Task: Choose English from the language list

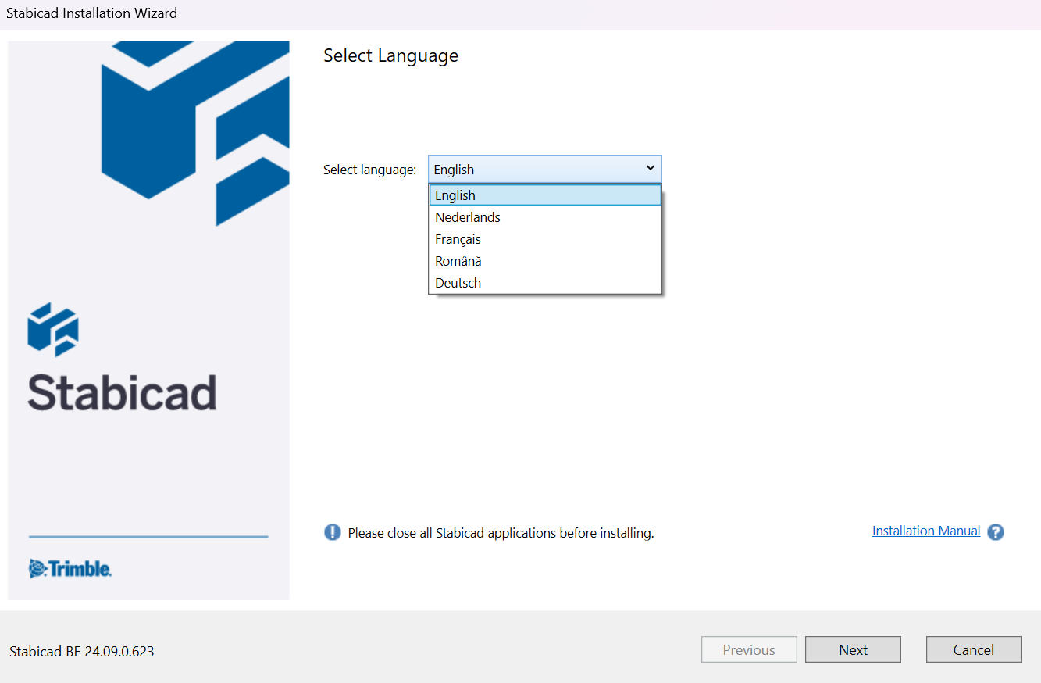Action: click(x=545, y=195)
